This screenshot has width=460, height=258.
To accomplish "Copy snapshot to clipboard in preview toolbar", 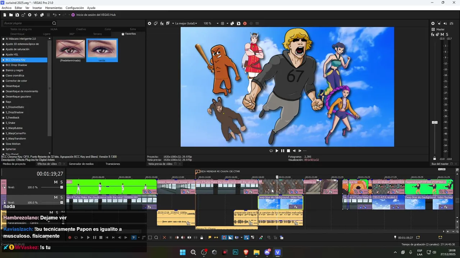I will 233,23.
